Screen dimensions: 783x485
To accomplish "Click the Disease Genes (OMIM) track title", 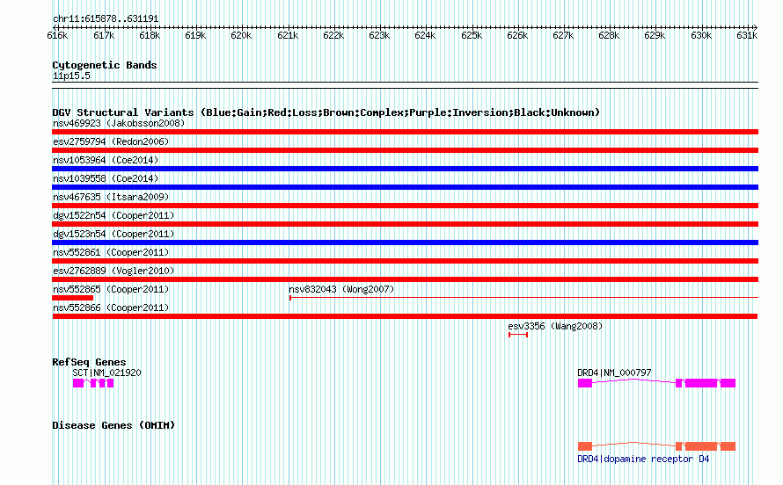I will (x=113, y=425).
